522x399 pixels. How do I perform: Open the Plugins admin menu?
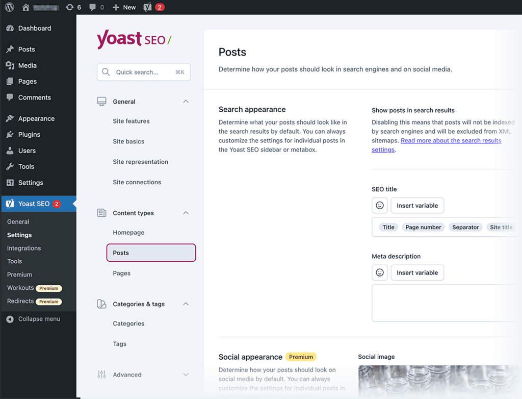[29, 135]
